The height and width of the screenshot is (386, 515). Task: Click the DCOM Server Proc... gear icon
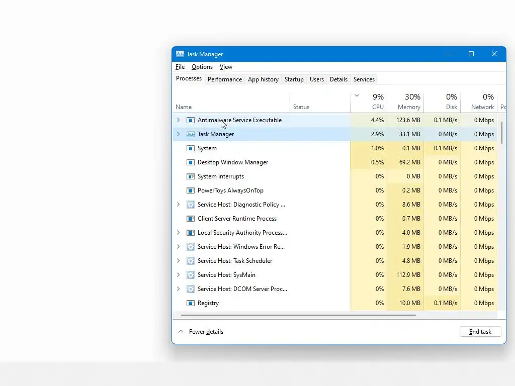tap(191, 289)
